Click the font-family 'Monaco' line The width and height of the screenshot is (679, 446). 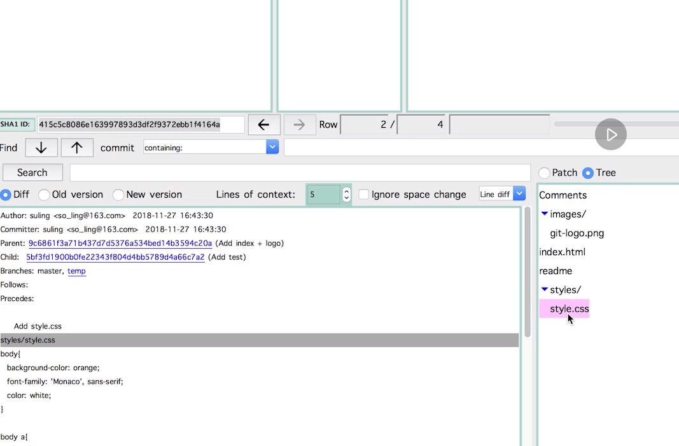point(65,382)
